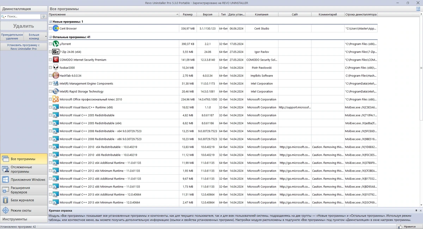This screenshot has height=229, width=423.
Task: Click the µTorrent program icon
Action: click(56, 44)
